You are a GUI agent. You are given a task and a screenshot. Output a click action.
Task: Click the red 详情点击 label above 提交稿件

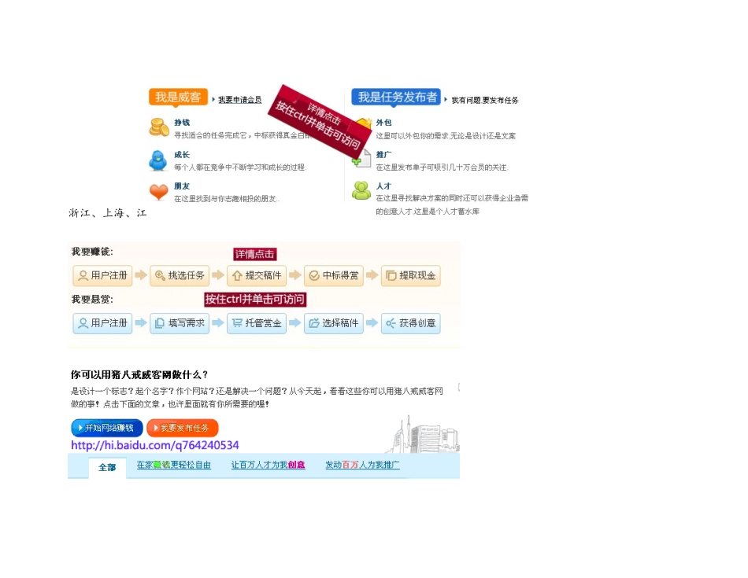click(255, 254)
